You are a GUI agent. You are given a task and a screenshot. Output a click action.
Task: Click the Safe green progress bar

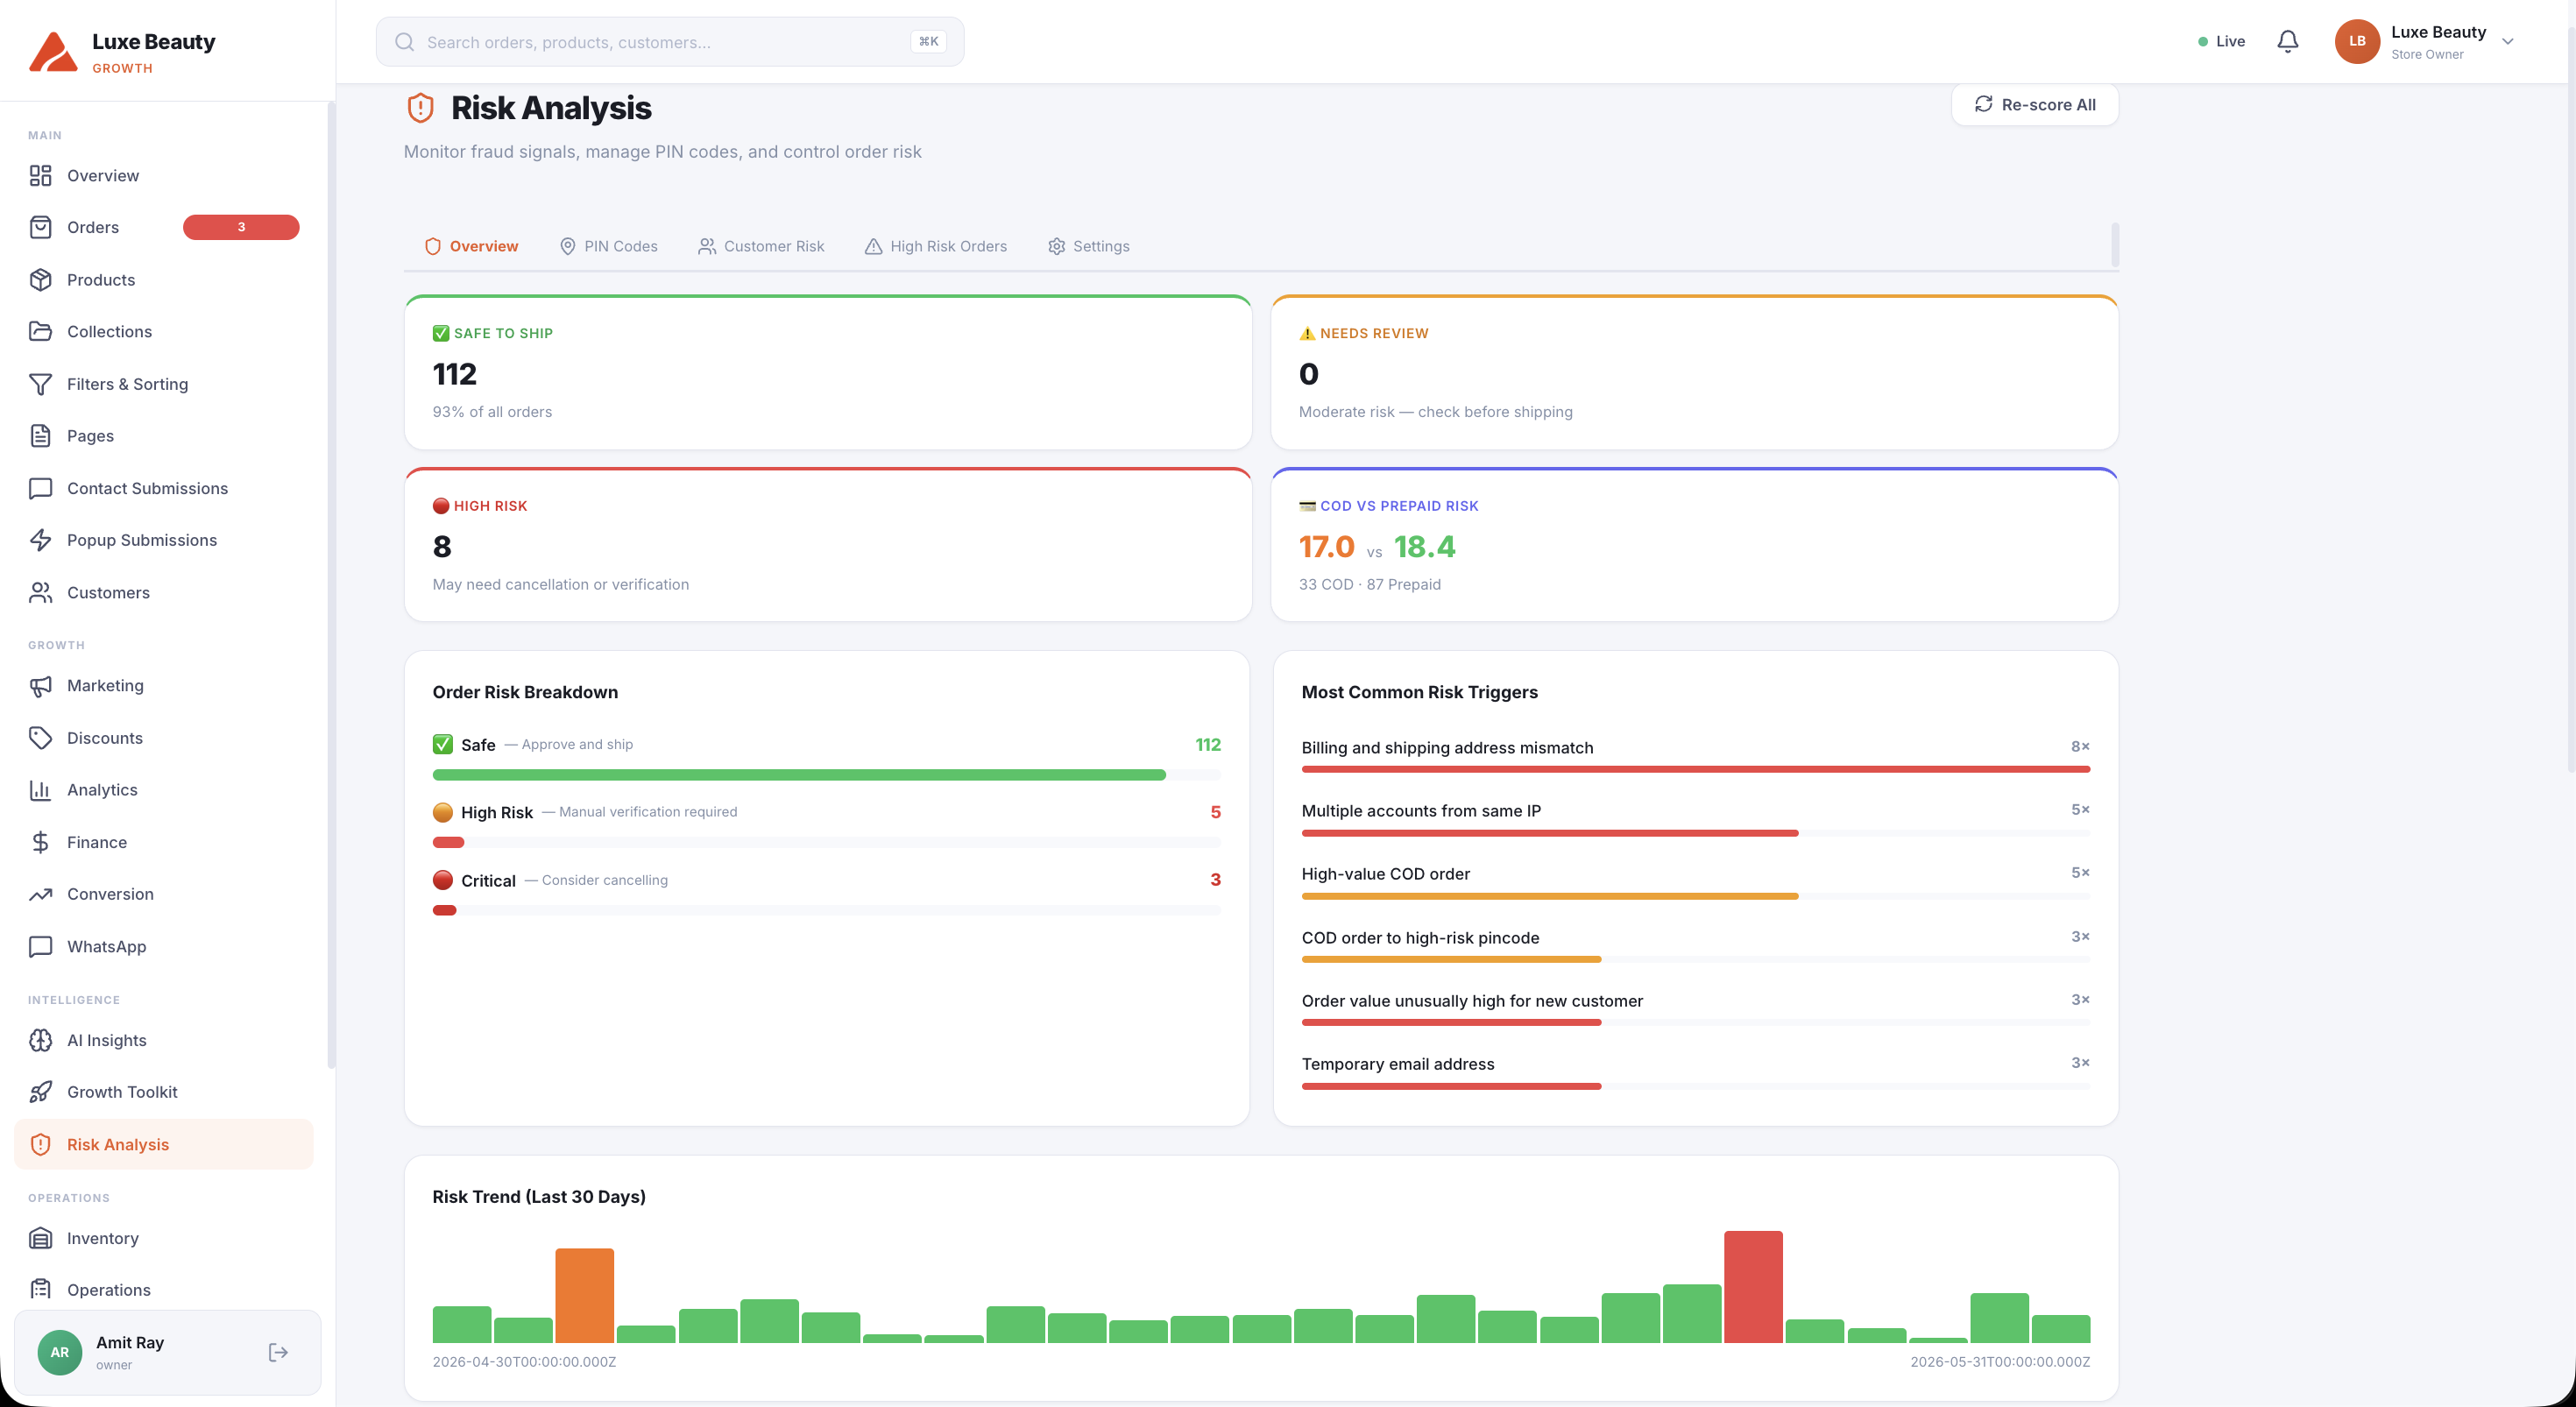798,775
